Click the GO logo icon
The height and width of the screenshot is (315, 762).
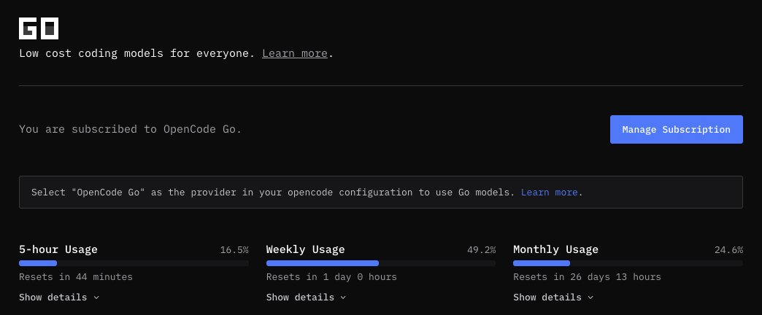point(39,28)
